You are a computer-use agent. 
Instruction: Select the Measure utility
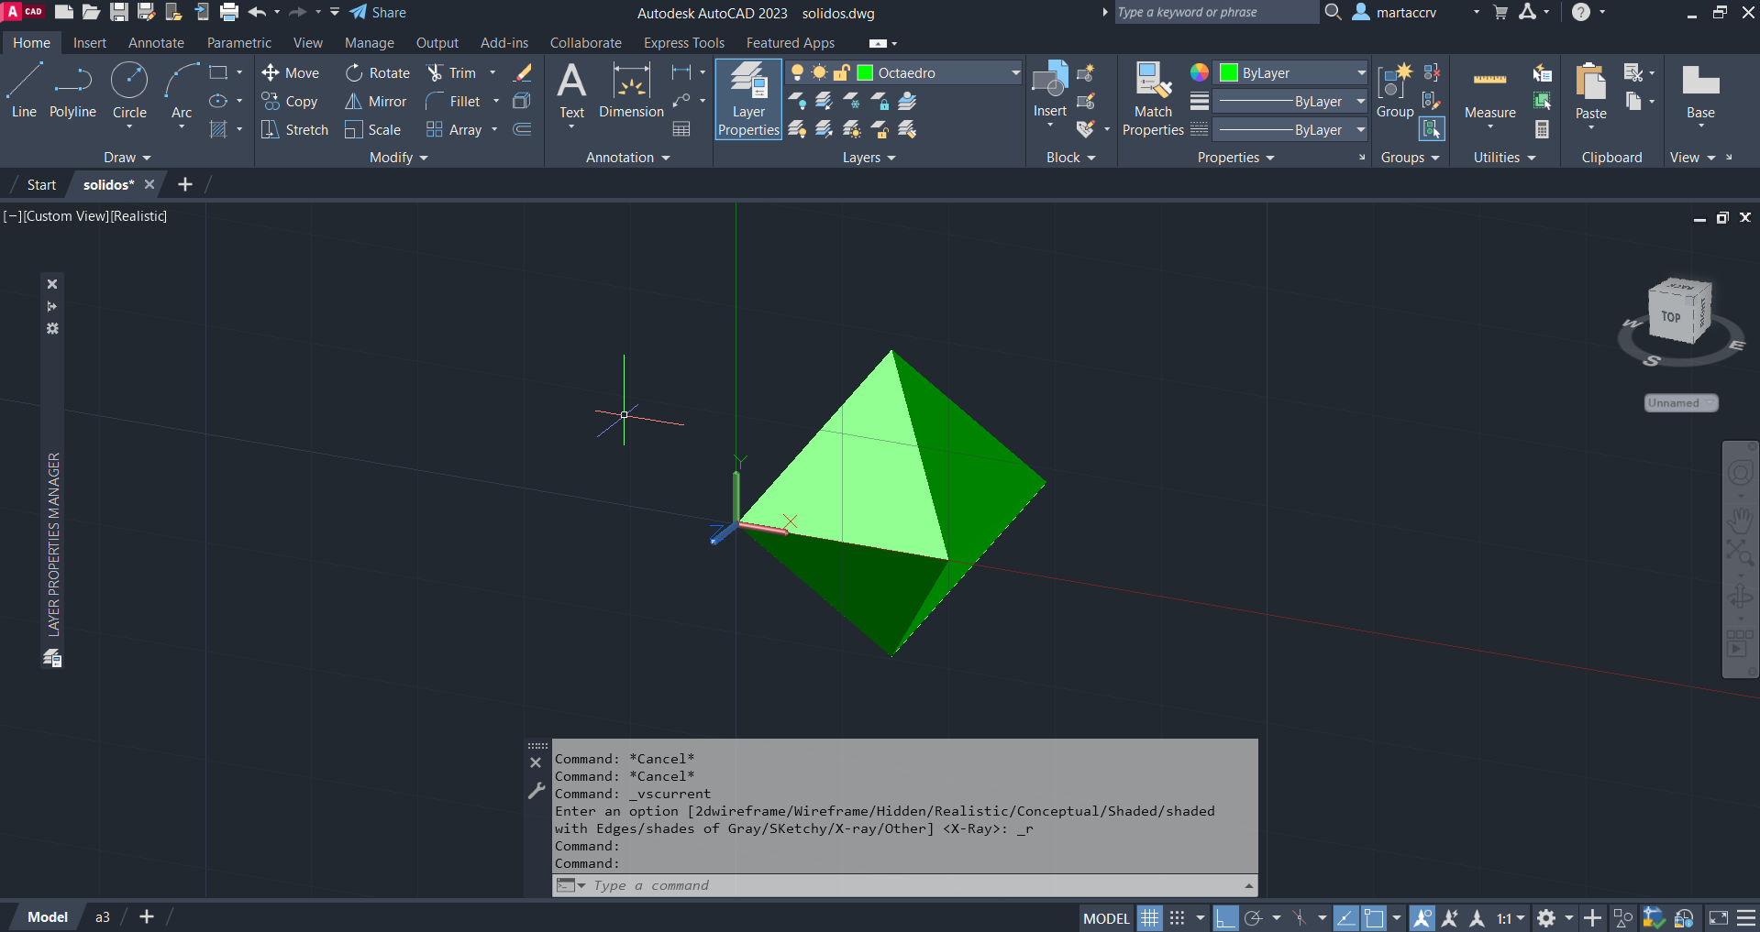pos(1489,92)
